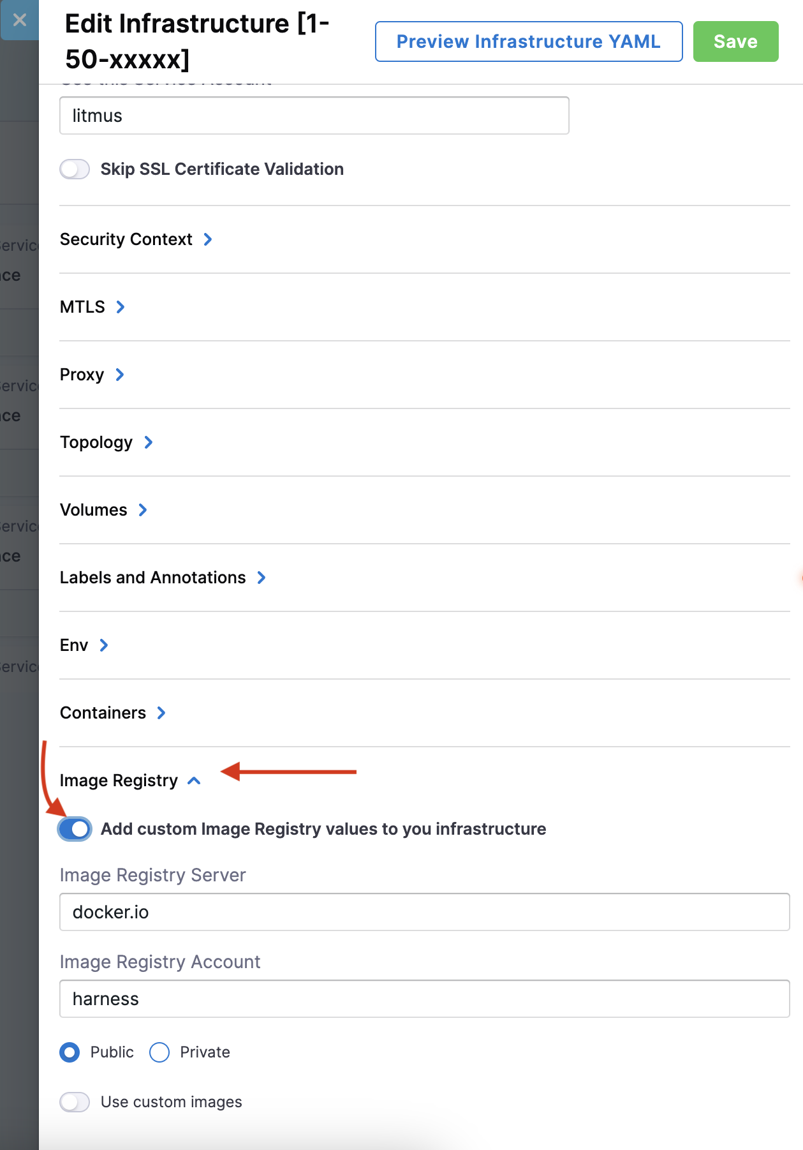Save the infrastructure changes
The height and width of the screenshot is (1150, 803).
tap(735, 41)
